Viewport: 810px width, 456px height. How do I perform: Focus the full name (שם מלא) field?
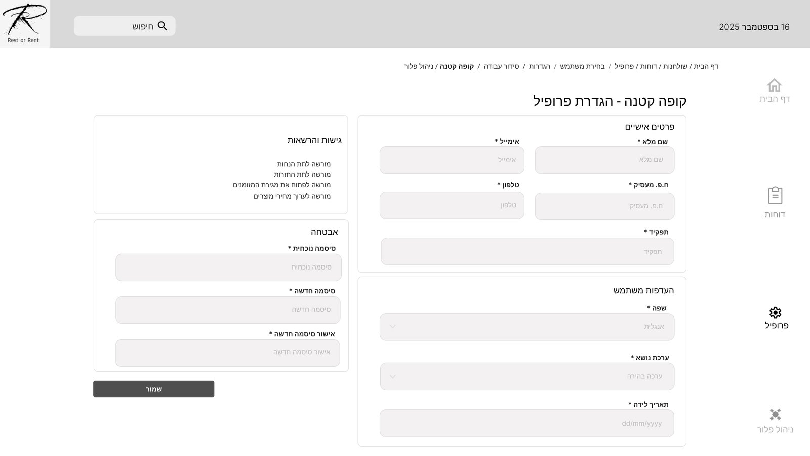click(604, 160)
